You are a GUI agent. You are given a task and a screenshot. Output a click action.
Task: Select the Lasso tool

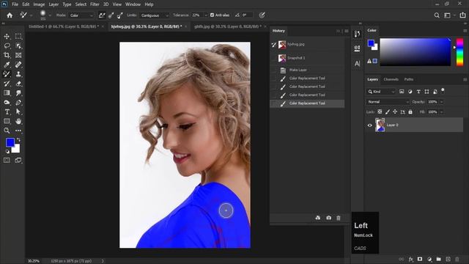pyautogui.click(x=7, y=45)
